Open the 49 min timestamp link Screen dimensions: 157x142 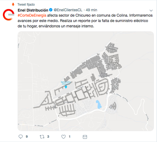(x=91, y=10)
